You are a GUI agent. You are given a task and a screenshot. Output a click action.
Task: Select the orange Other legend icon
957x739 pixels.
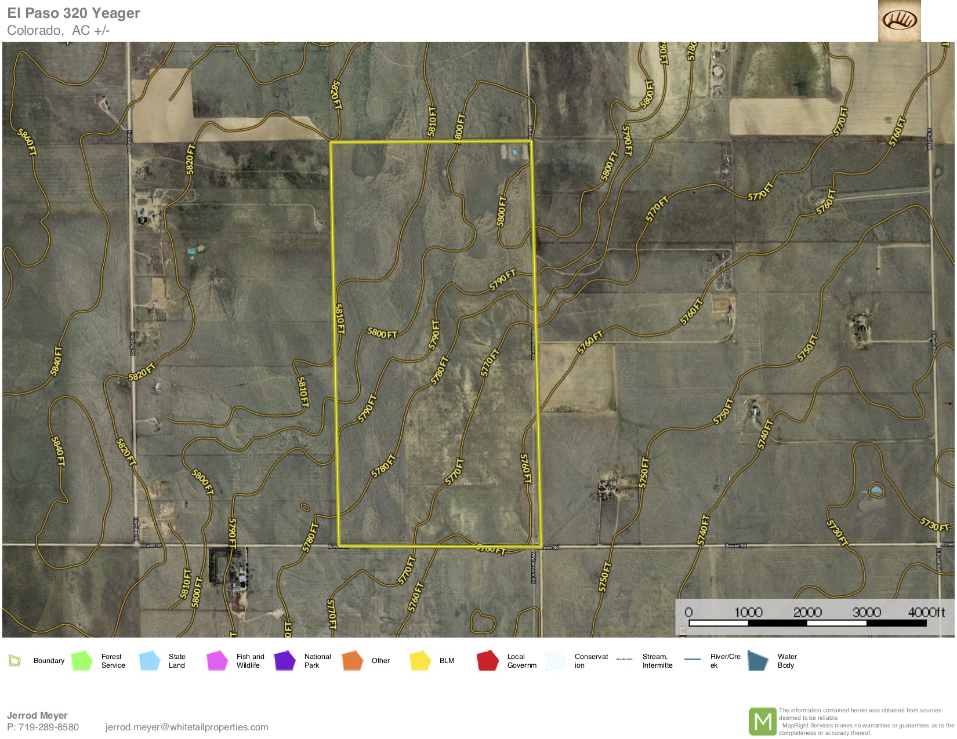coord(352,661)
